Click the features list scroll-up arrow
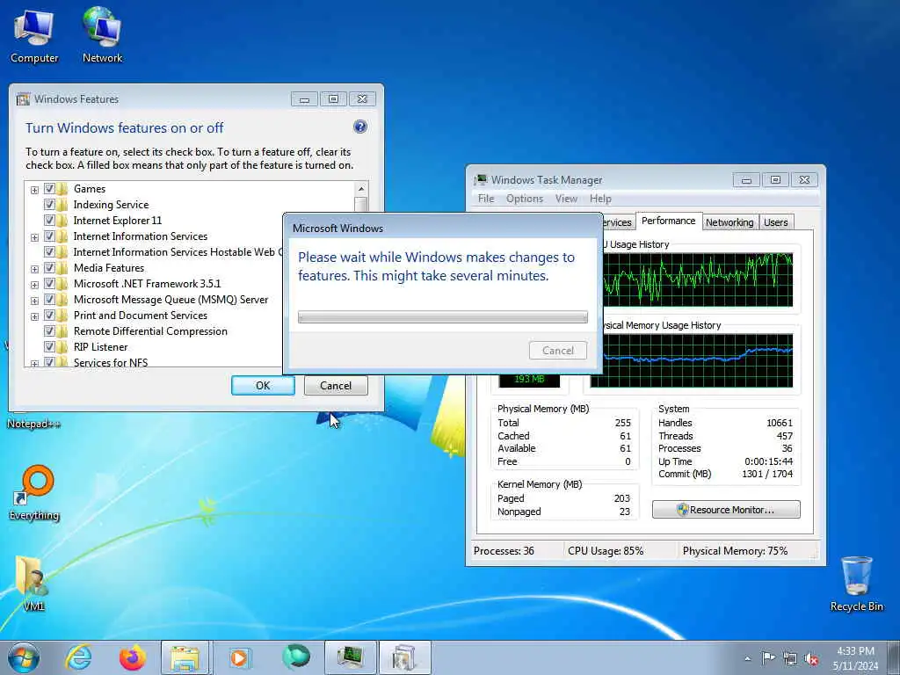This screenshot has height=675, width=900. 361,189
